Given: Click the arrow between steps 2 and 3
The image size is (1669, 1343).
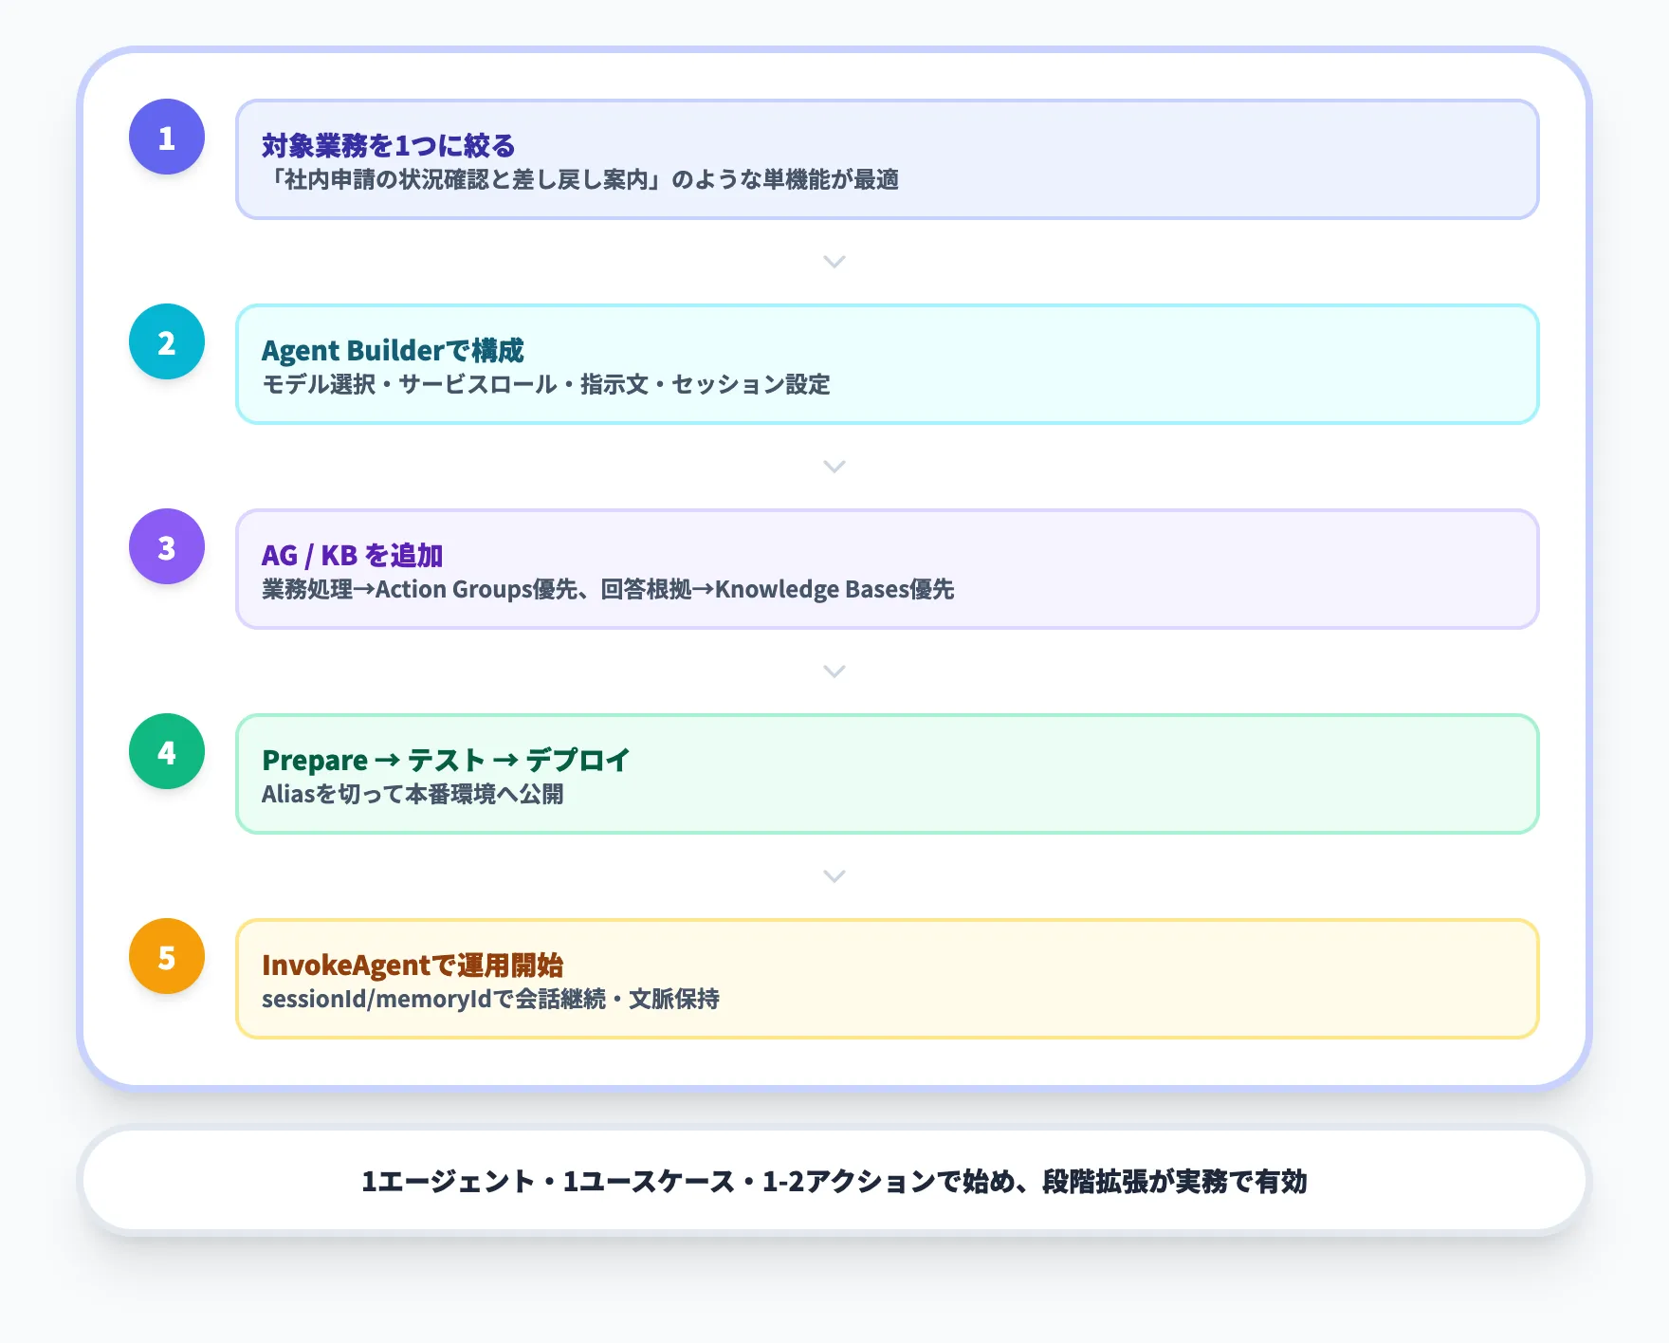Looking at the screenshot, I should [x=834, y=467].
